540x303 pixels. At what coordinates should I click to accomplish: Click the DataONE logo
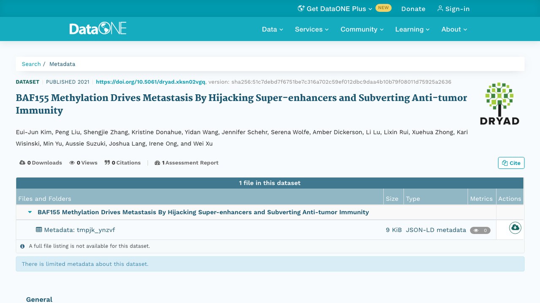[x=98, y=29]
